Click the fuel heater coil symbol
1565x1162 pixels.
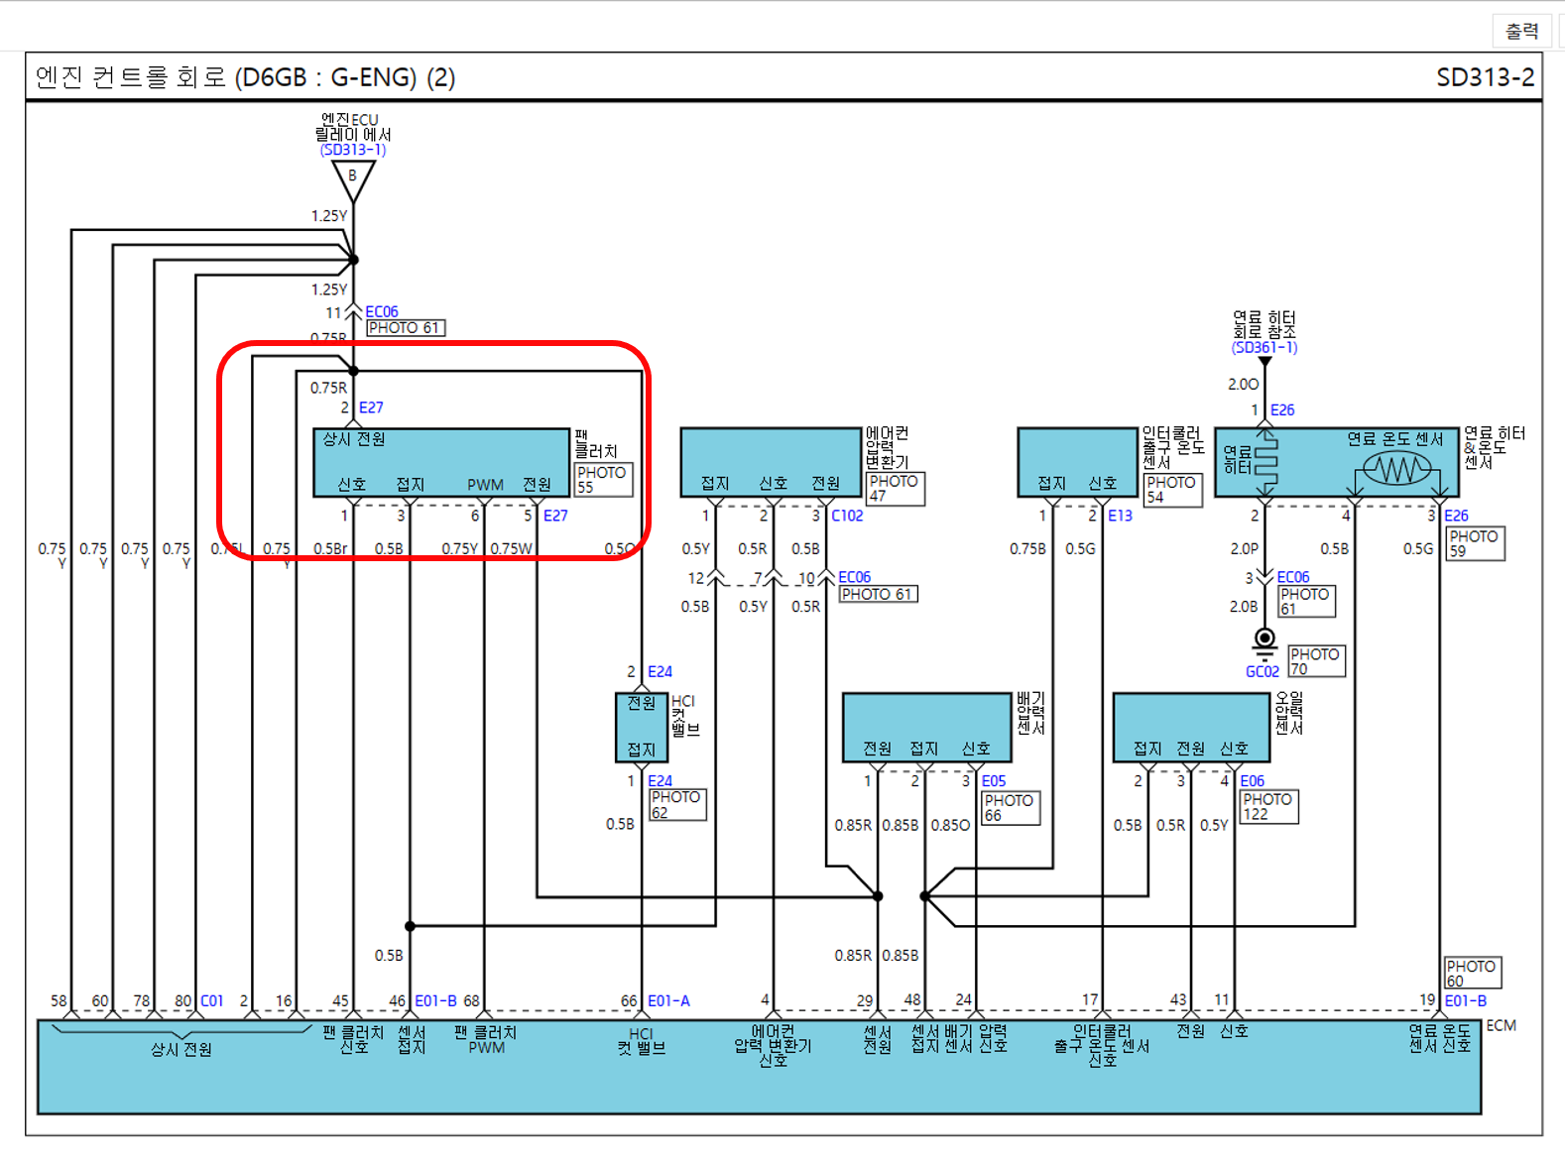click(1265, 461)
